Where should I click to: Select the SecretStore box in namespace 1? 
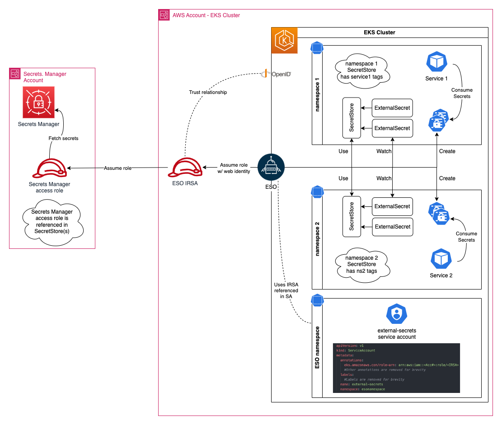(x=352, y=117)
